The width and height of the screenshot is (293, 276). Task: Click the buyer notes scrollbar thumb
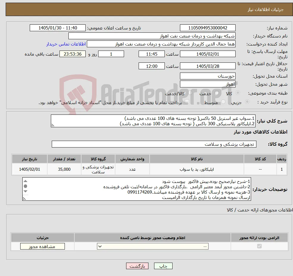click(x=26, y=186)
